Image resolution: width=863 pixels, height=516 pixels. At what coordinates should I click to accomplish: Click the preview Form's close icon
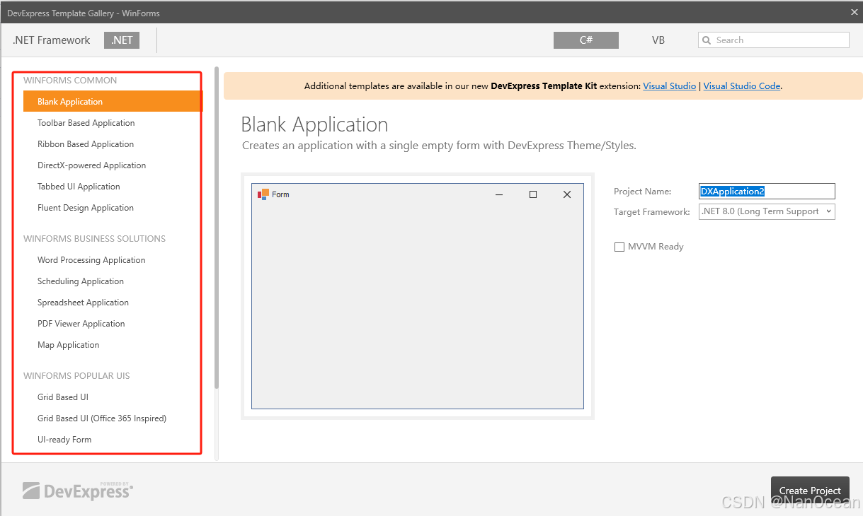567,194
